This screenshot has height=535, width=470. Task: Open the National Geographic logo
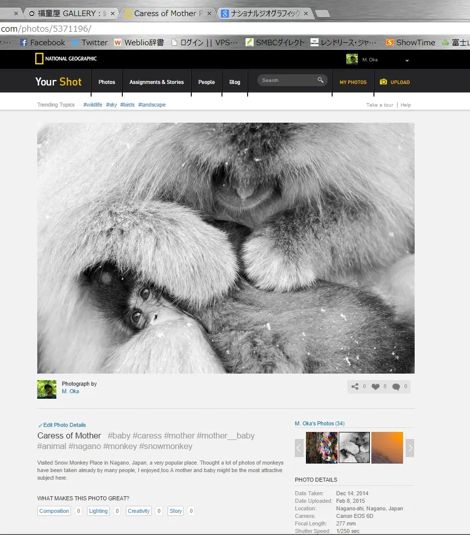pyautogui.click(x=66, y=59)
